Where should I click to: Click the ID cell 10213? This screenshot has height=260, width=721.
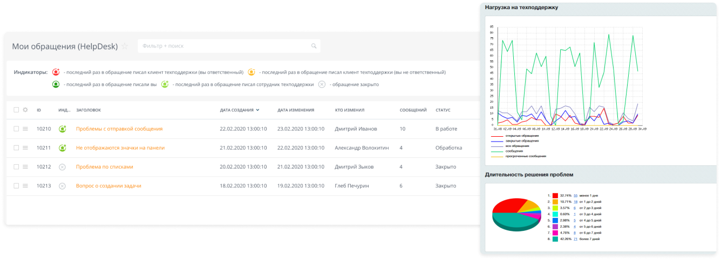44,186
